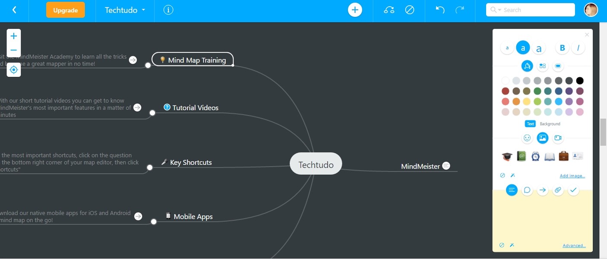
Task: Insert the brown briefcase image
Action: 563,156
